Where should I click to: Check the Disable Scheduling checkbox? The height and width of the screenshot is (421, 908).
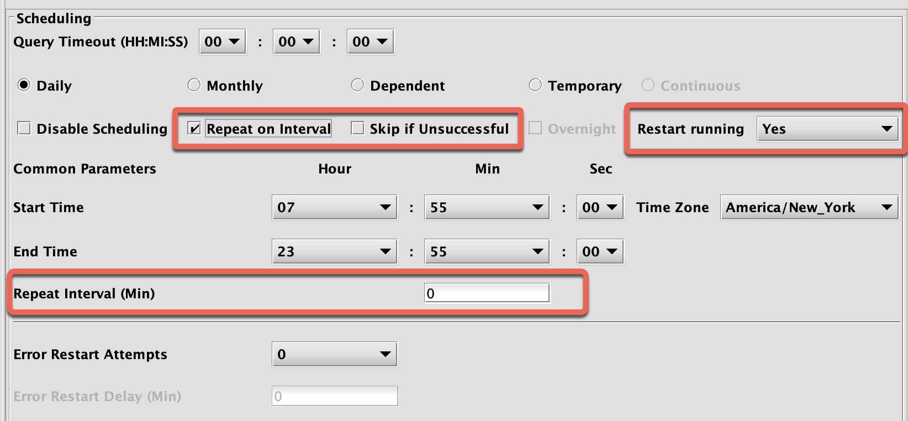(24, 129)
